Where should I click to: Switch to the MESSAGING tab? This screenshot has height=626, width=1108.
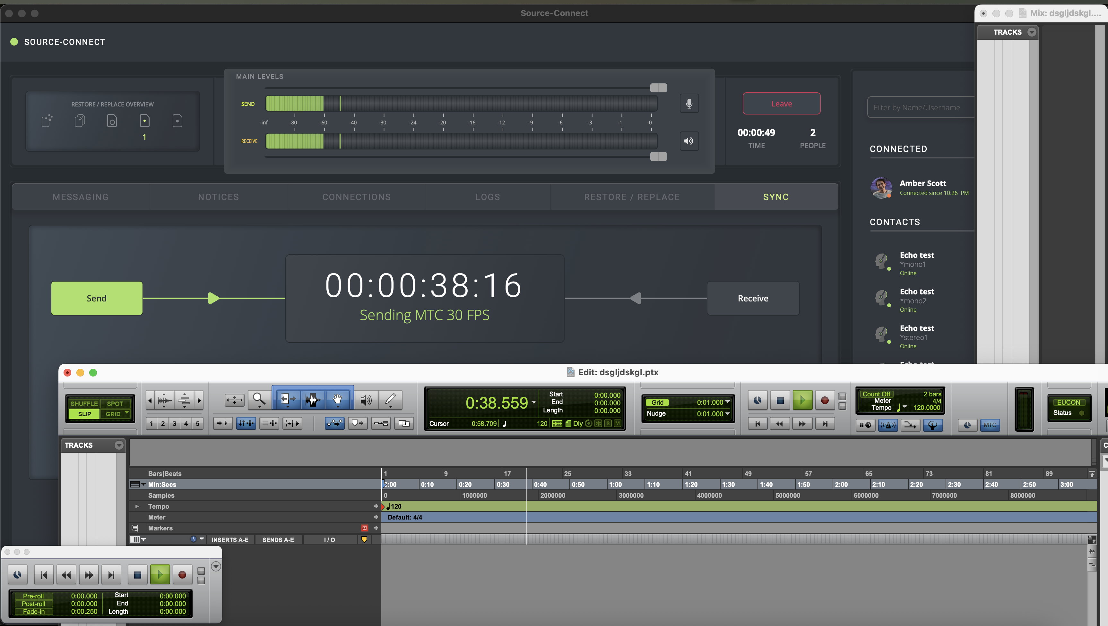pos(81,197)
